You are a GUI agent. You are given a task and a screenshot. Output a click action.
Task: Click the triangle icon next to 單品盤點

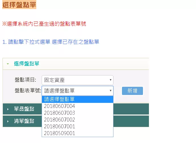click(x=8, y=109)
